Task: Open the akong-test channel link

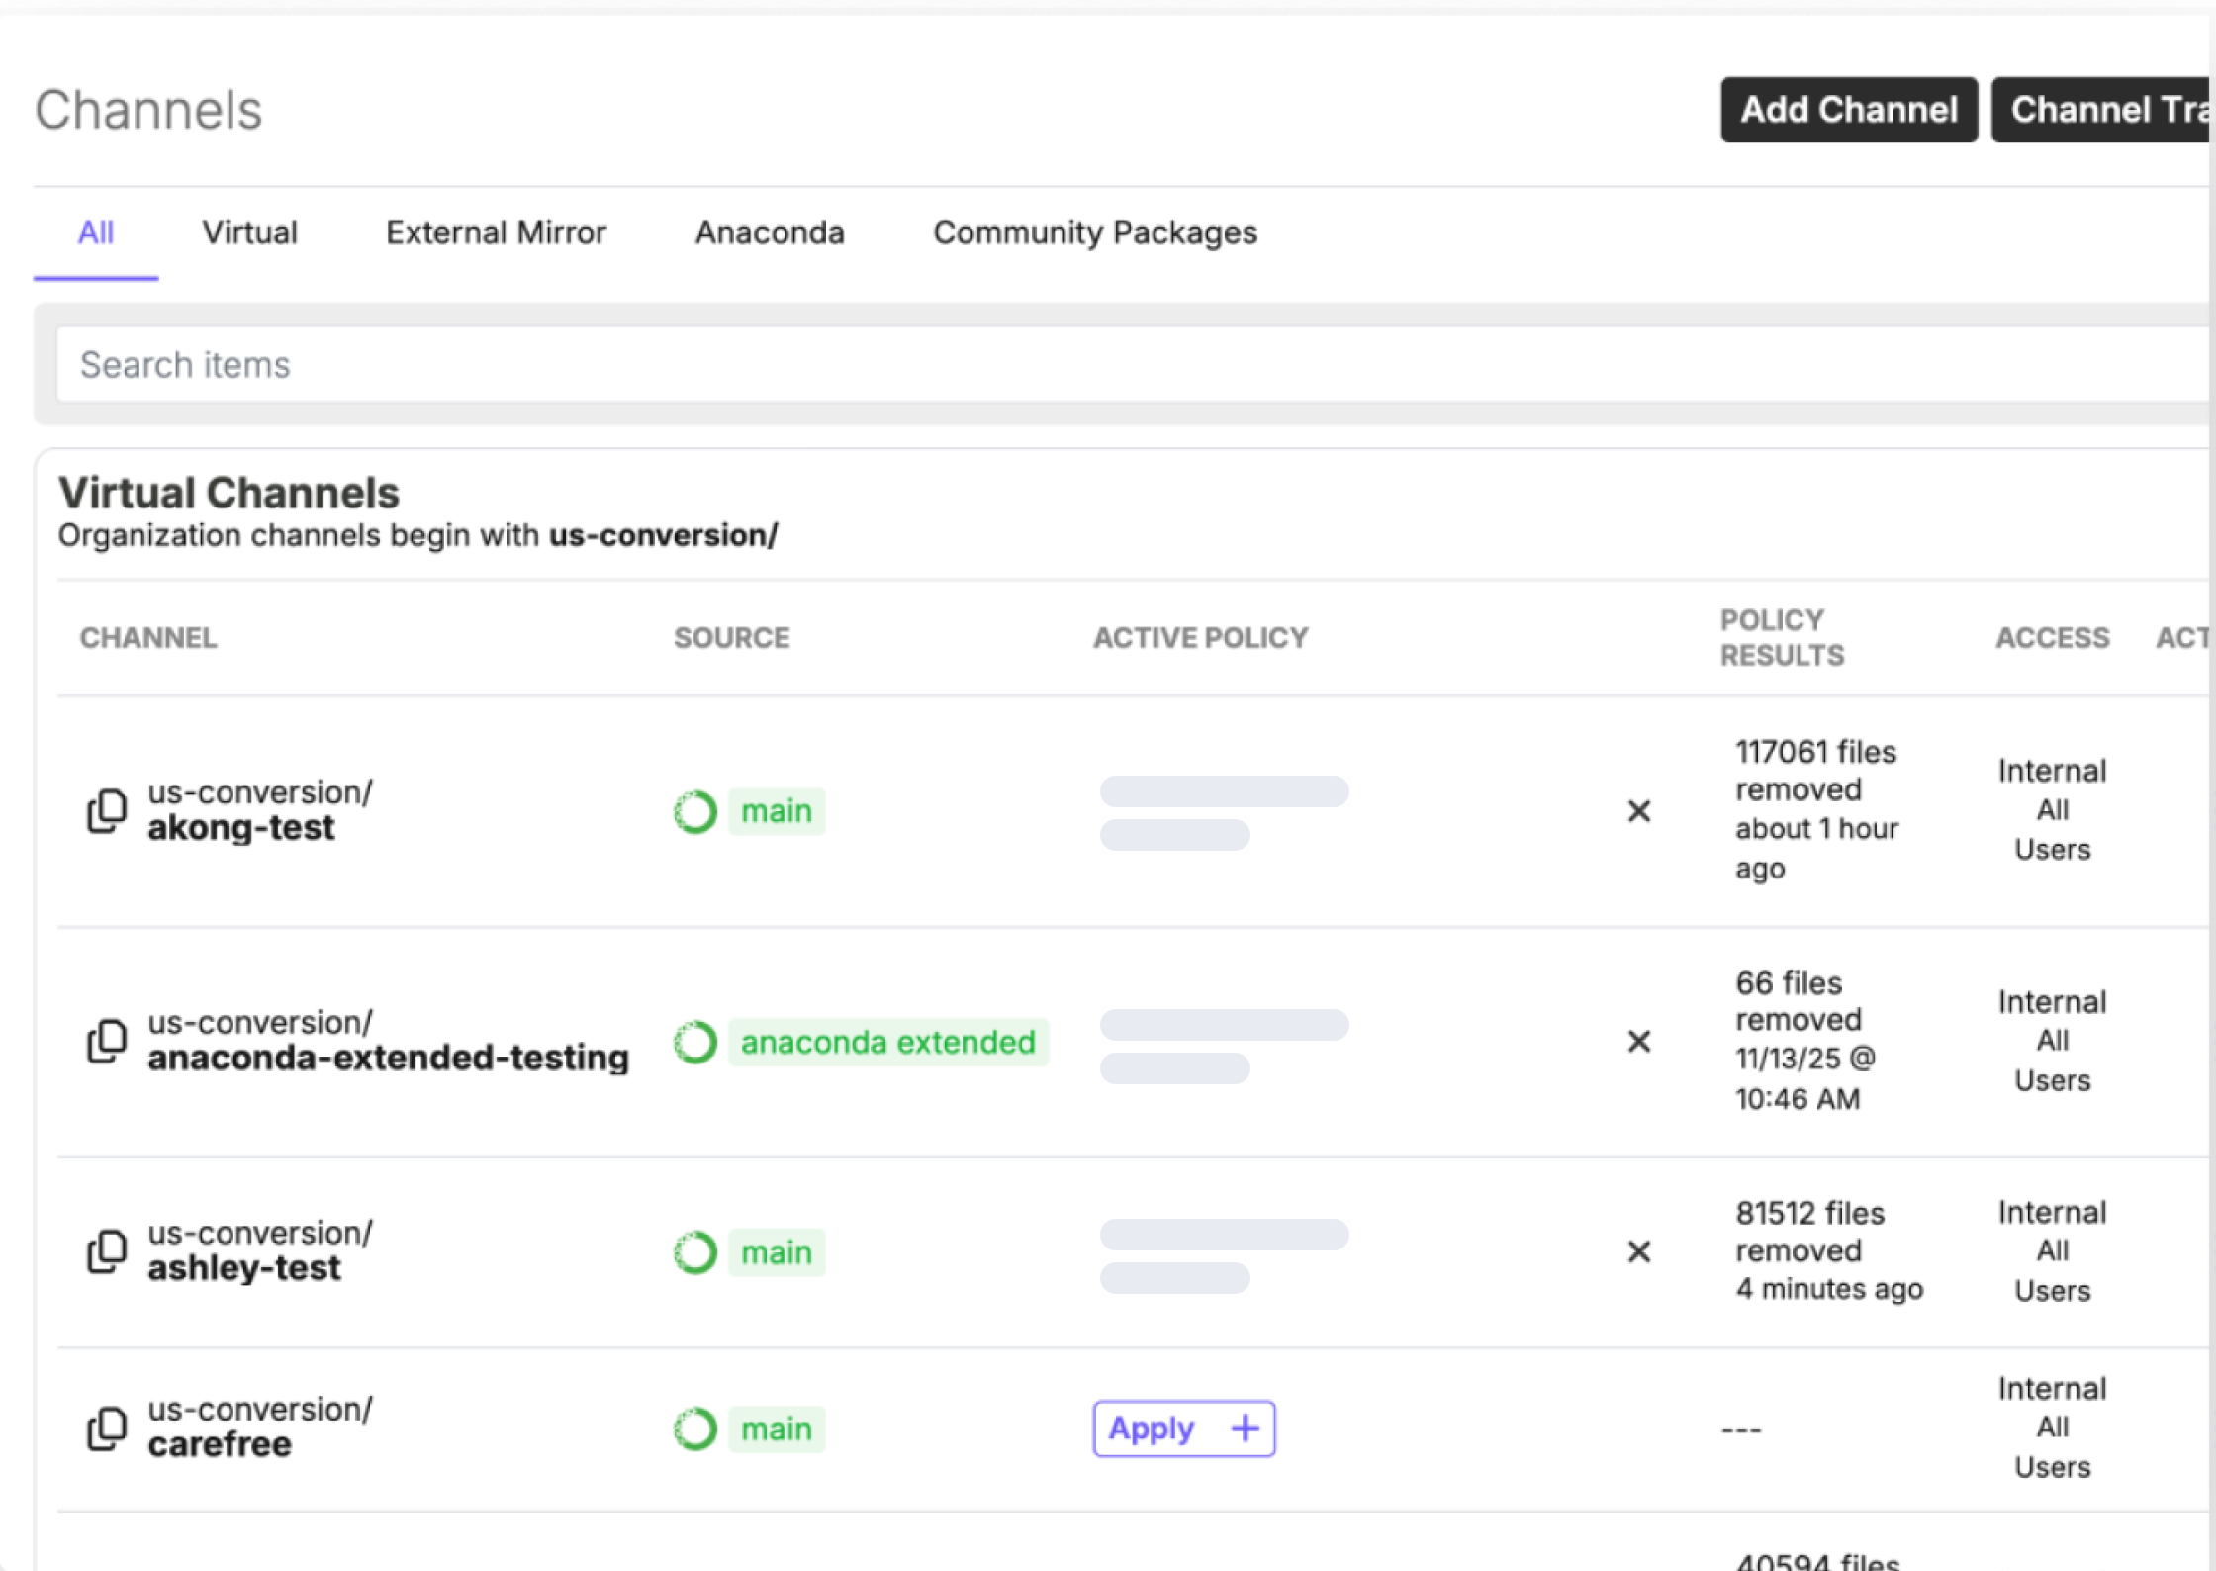Action: [x=241, y=827]
